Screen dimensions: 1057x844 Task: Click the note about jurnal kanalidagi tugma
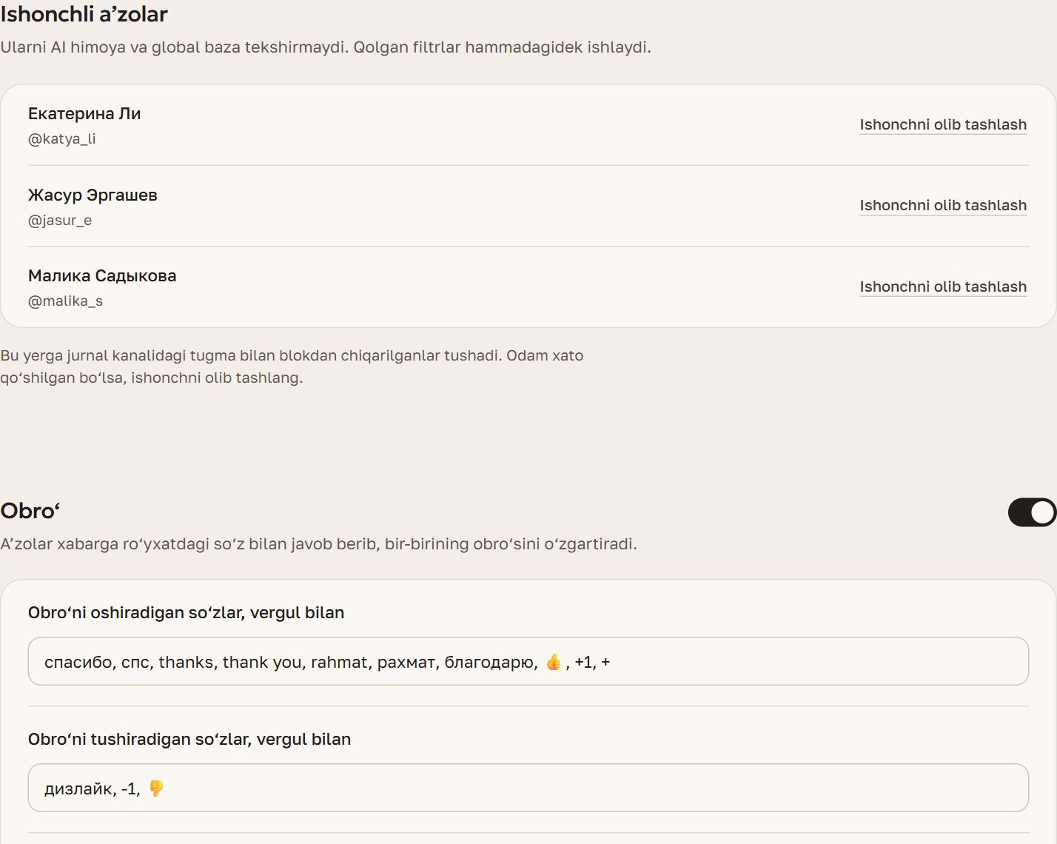coord(292,366)
